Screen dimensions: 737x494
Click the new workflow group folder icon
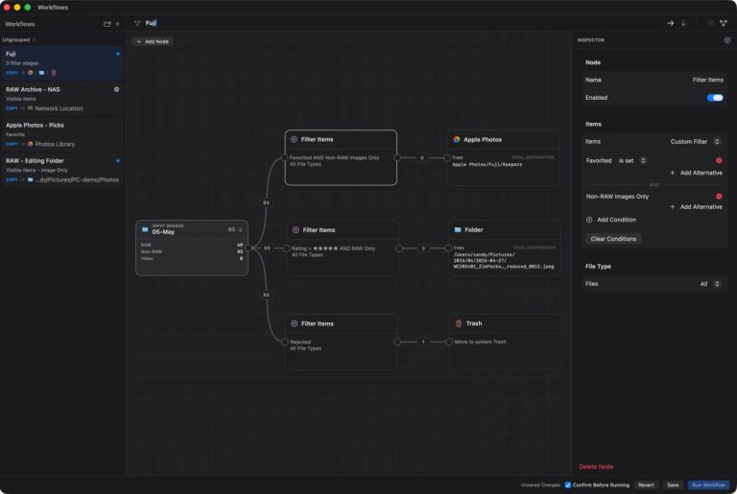(107, 24)
